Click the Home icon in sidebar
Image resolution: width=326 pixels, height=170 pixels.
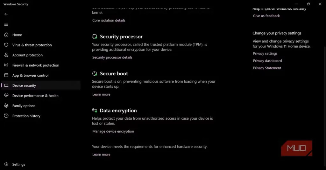point(6,35)
